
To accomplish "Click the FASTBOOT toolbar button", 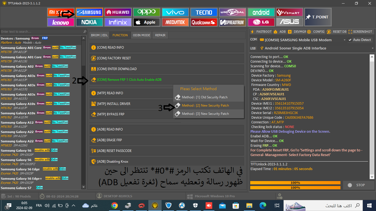I will pyautogui.click(x=261, y=32).
